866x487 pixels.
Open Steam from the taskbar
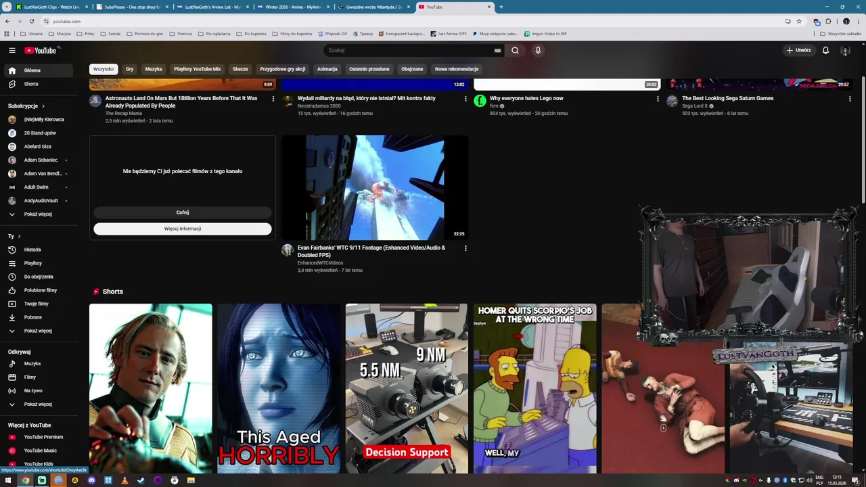pyautogui.click(x=141, y=480)
